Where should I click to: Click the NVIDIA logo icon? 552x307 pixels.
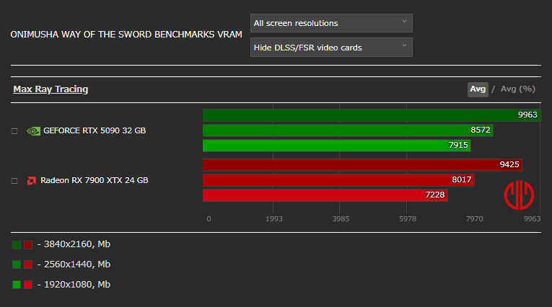[x=33, y=131]
